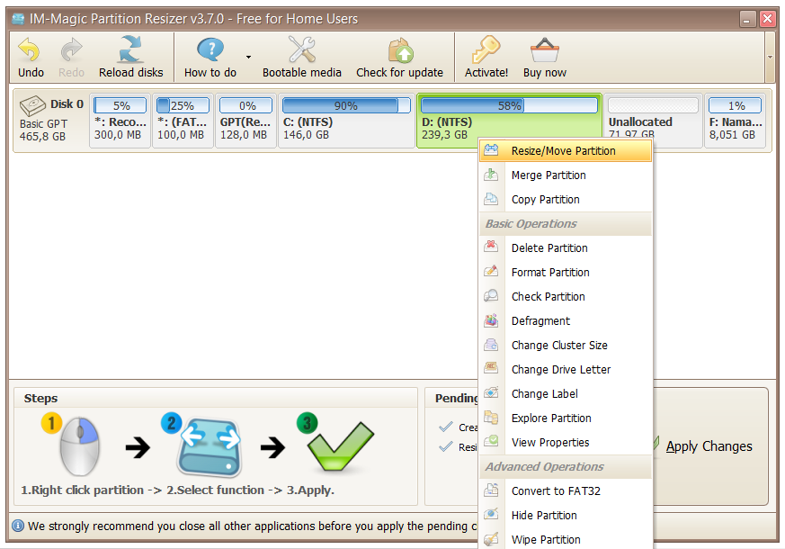The width and height of the screenshot is (785, 549).
Task: Click the Bootable media tools icon
Action: pos(302,50)
